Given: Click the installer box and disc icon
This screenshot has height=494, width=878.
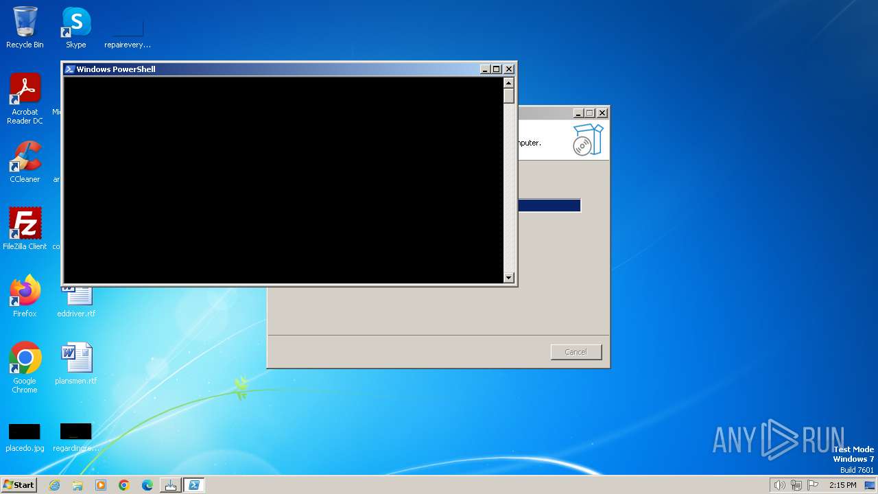Looking at the screenshot, I should pos(588,140).
